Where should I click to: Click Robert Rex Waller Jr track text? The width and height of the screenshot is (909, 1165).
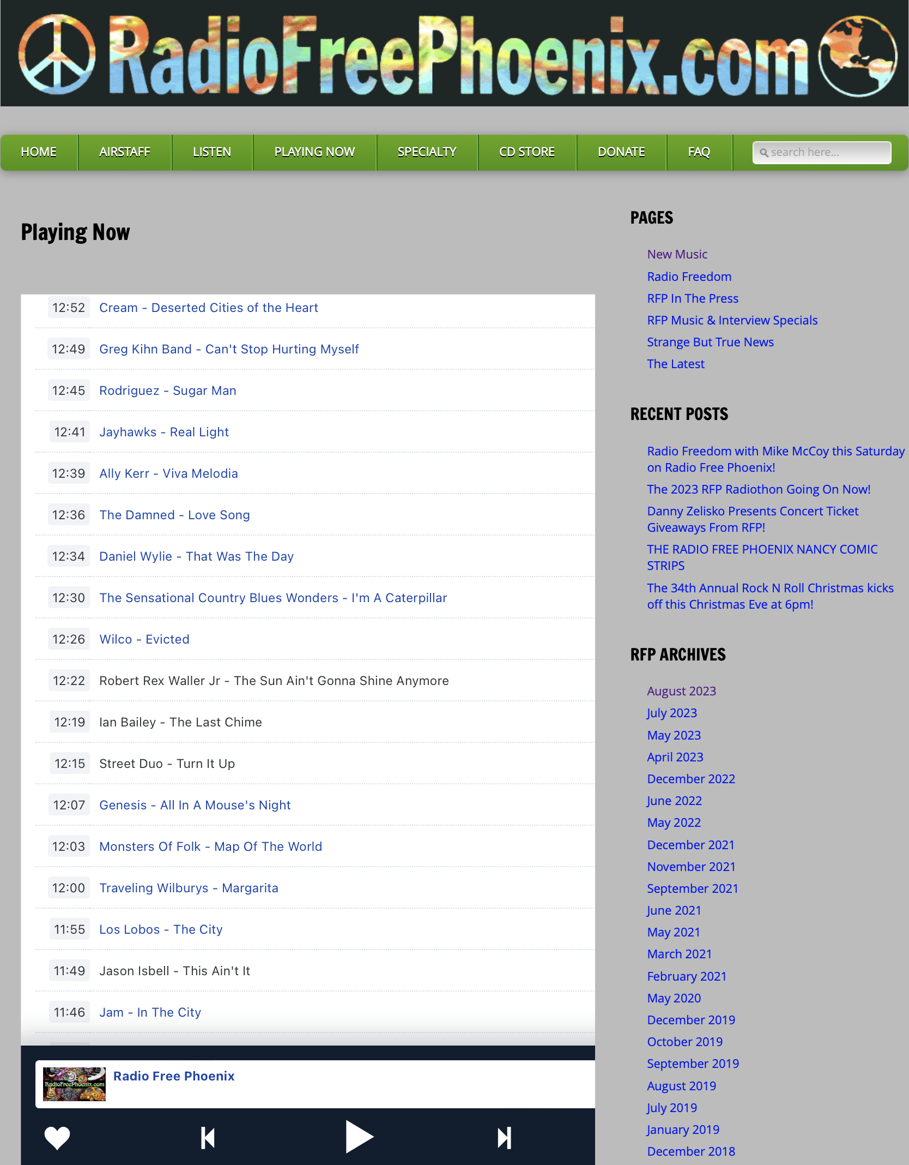(274, 681)
